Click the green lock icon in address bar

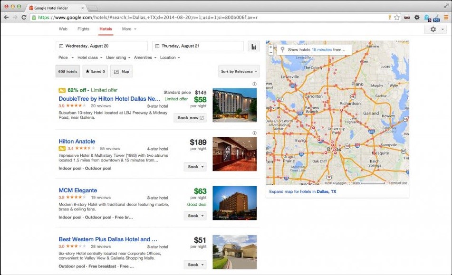(34, 17)
